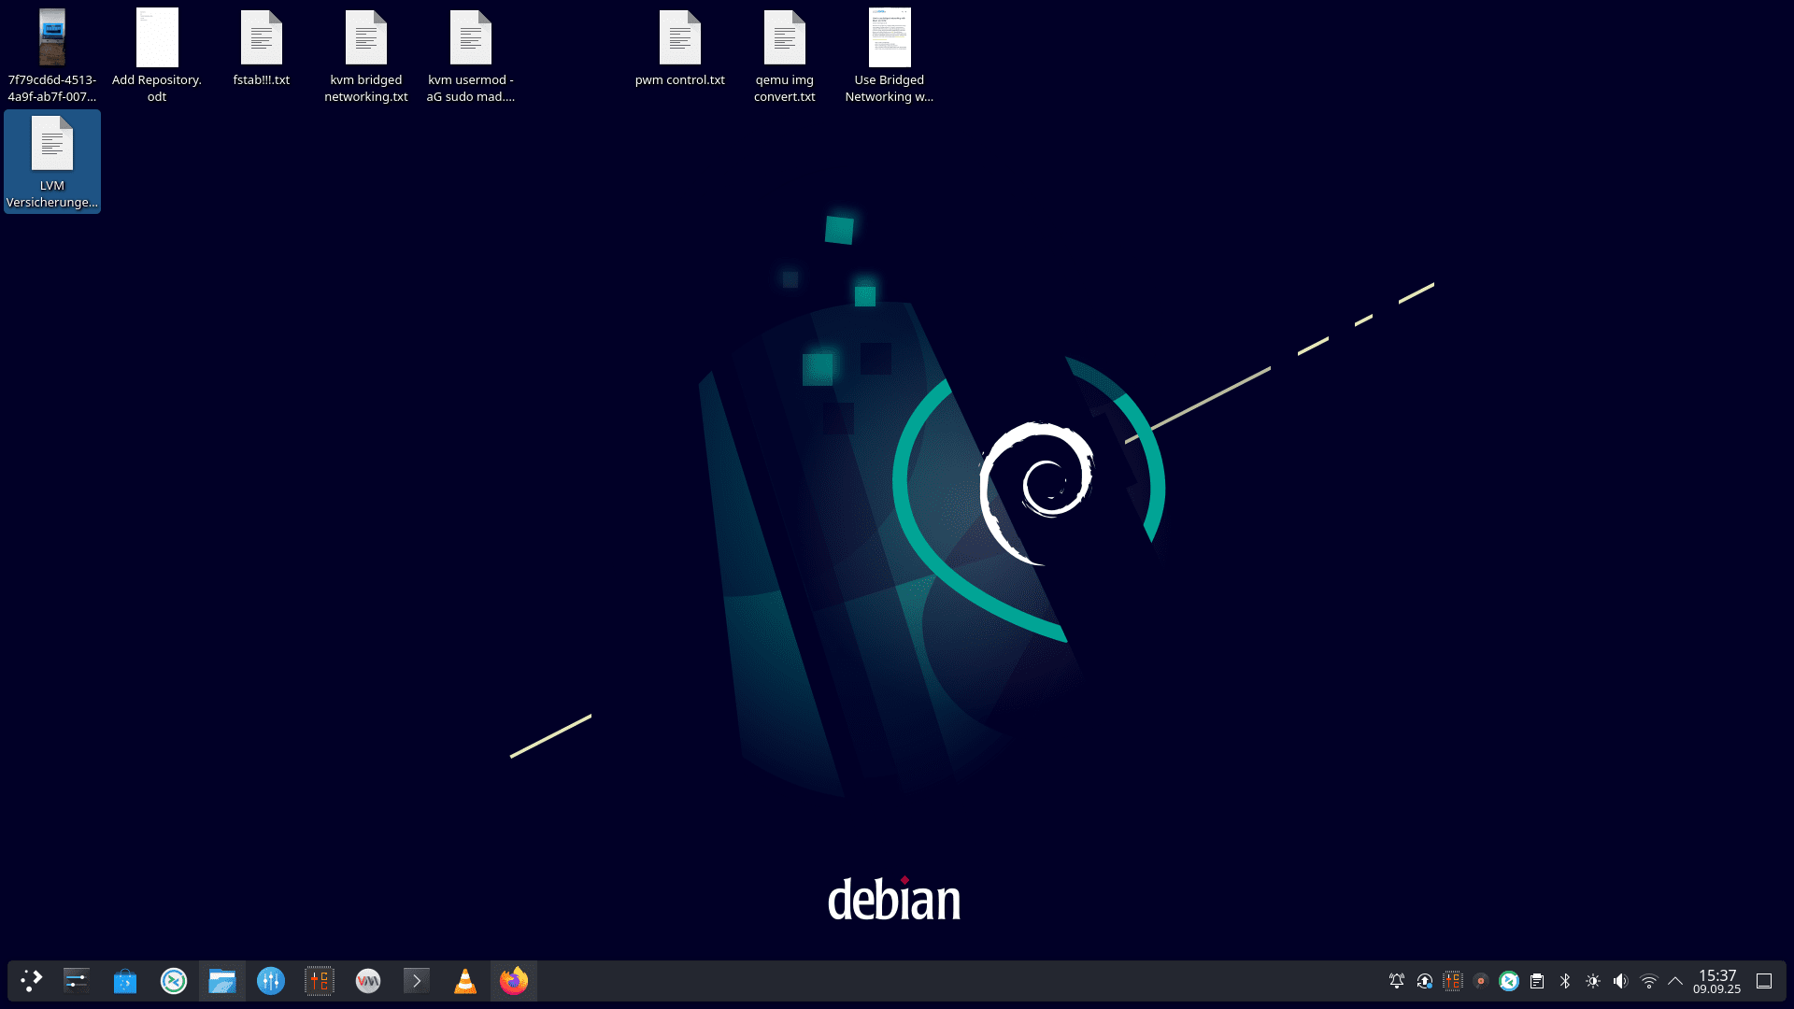Image resolution: width=1794 pixels, height=1009 pixels.
Task: Click the 15:37 digital clock
Action: coord(1716,981)
